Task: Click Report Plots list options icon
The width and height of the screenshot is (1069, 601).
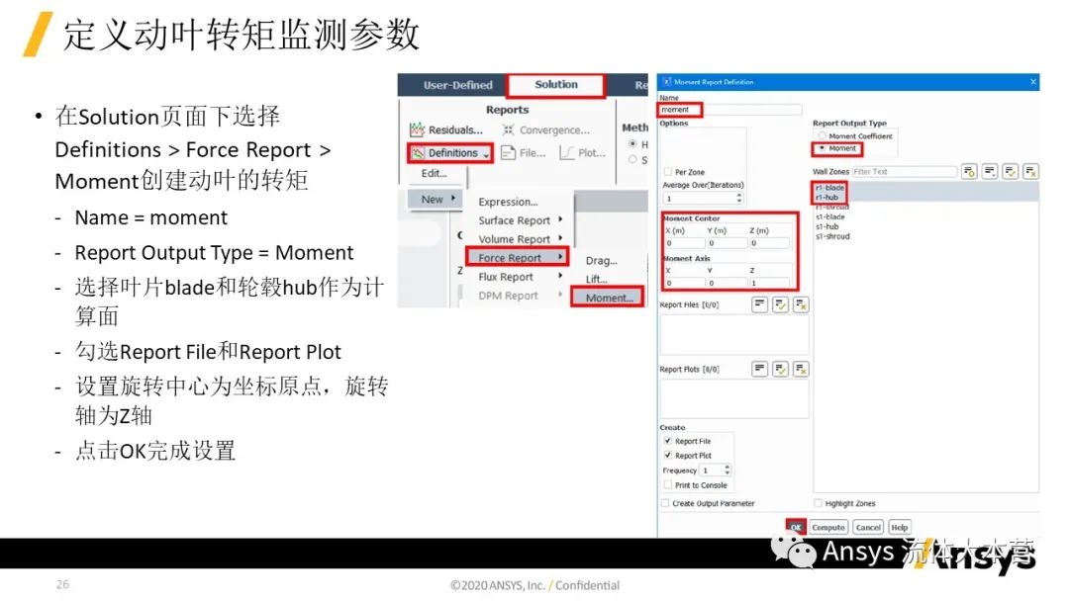Action: pyautogui.click(x=759, y=369)
